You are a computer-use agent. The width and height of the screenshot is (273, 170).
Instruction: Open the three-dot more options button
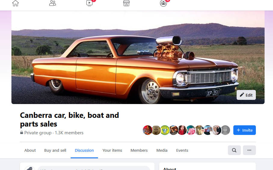tap(249, 150)
